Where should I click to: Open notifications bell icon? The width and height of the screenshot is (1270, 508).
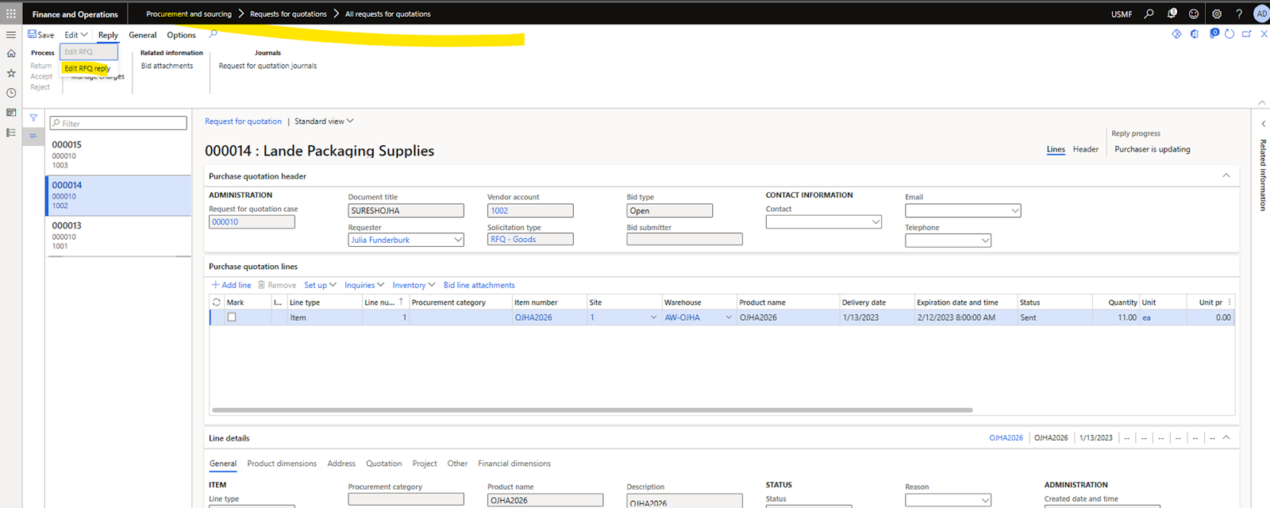1172,13
